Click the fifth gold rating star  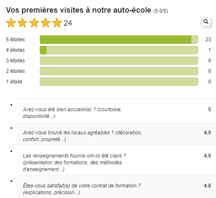tap(57, 23)
